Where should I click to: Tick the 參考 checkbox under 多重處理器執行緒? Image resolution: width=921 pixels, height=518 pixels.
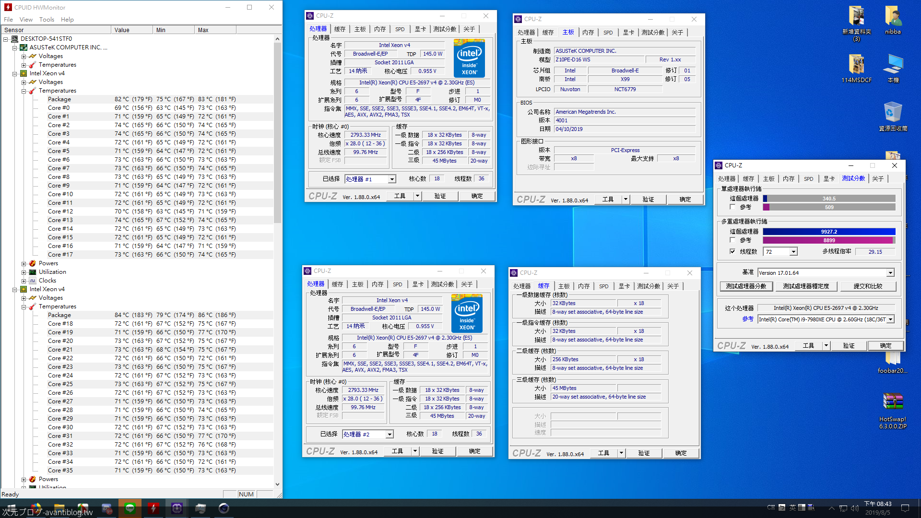(732, 240)
